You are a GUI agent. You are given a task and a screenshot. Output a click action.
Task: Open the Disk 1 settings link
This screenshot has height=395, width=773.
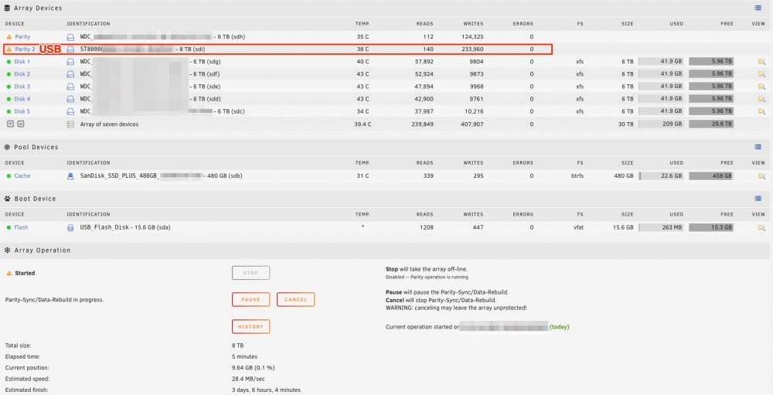(x=22, y=62)
